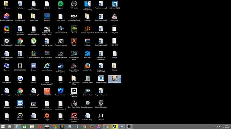The height and width of the screenshot is (129, 231).
Task: Open Epic Privacy Browser desktop icon
Action: click(x=6, y=16)
